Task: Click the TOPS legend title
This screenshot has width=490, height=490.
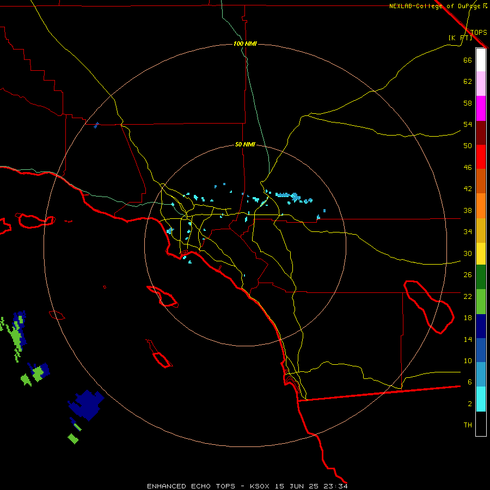Action: (479, 32)
